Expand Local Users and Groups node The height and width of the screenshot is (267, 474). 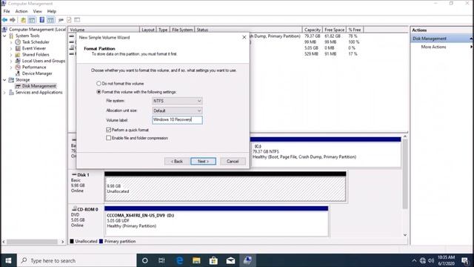[11, 61]
